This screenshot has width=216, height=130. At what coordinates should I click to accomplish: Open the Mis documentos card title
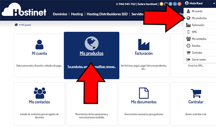coord(144,102)
